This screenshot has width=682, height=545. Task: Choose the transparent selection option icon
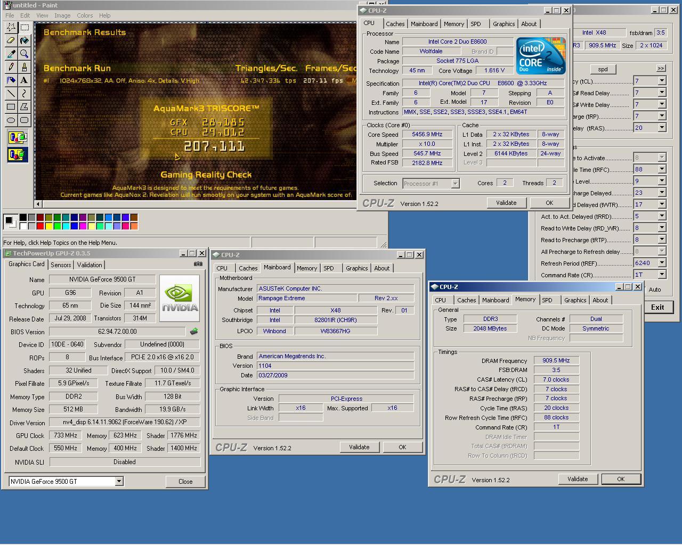coord(18,155)
